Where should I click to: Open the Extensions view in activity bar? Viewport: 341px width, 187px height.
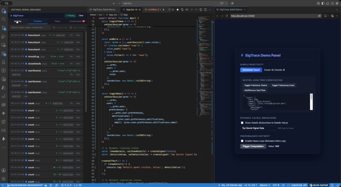(x=3, y=54)
